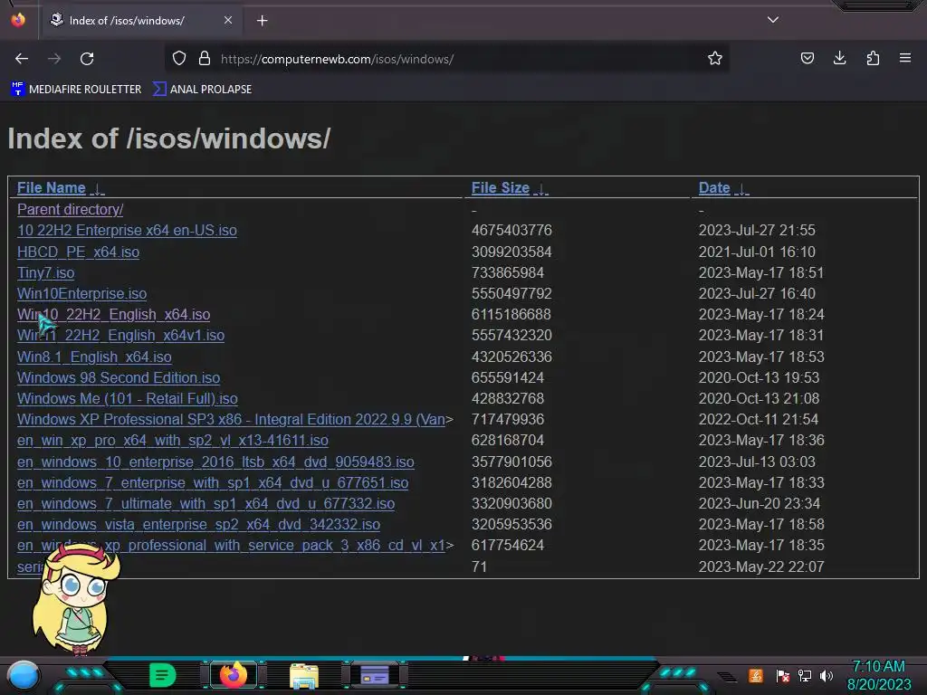Open the network tray icon

coord(804,675)
